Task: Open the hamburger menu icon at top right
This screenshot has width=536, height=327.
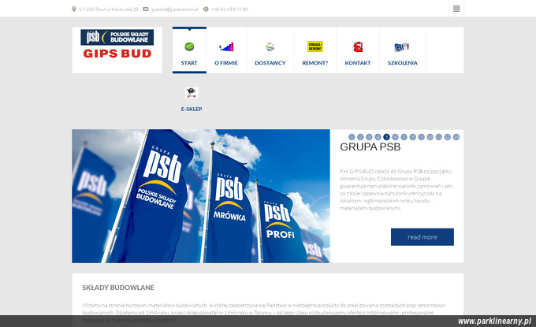Action: click(456, 9)
